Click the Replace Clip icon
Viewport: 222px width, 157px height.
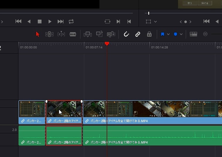(x=111, y=34)
